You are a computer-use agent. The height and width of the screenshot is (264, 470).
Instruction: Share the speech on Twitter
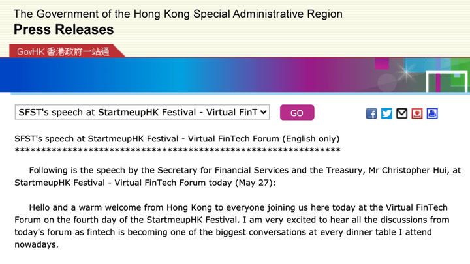(x=386, y=113)
